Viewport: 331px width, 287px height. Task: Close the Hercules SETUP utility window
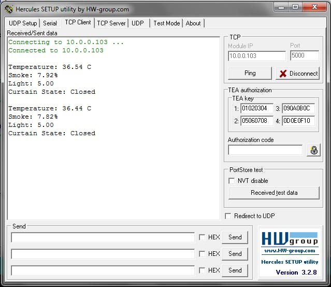coord(314,7)
